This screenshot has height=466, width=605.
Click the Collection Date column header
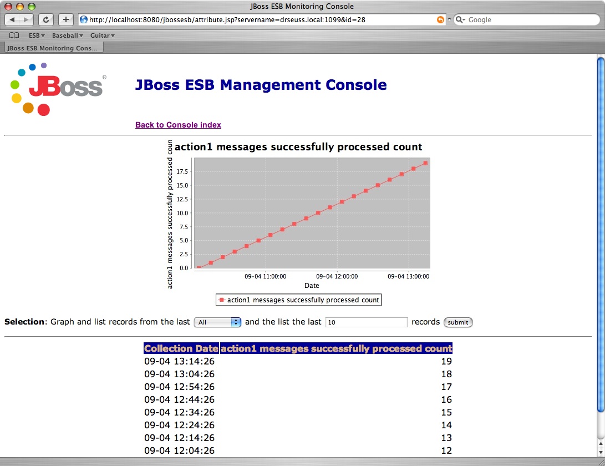181,348
